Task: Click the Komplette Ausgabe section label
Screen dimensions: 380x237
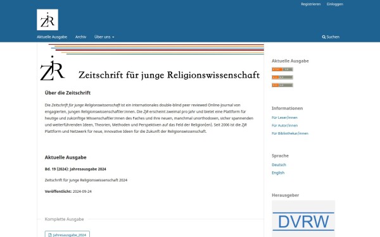Action: point(64,219)
